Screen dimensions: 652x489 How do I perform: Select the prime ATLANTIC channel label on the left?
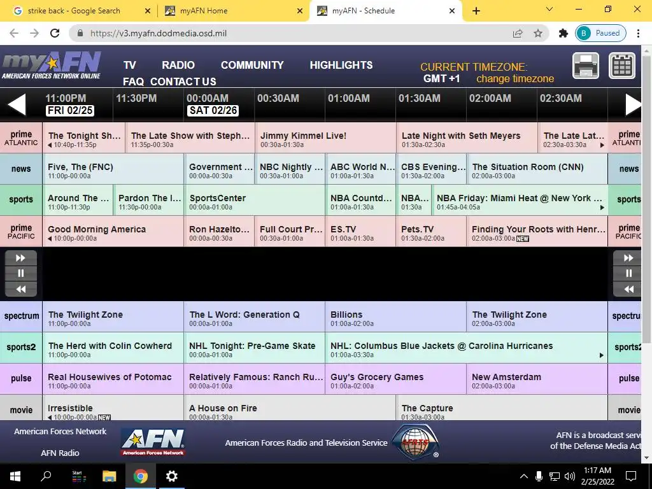[x=21, y=138]
